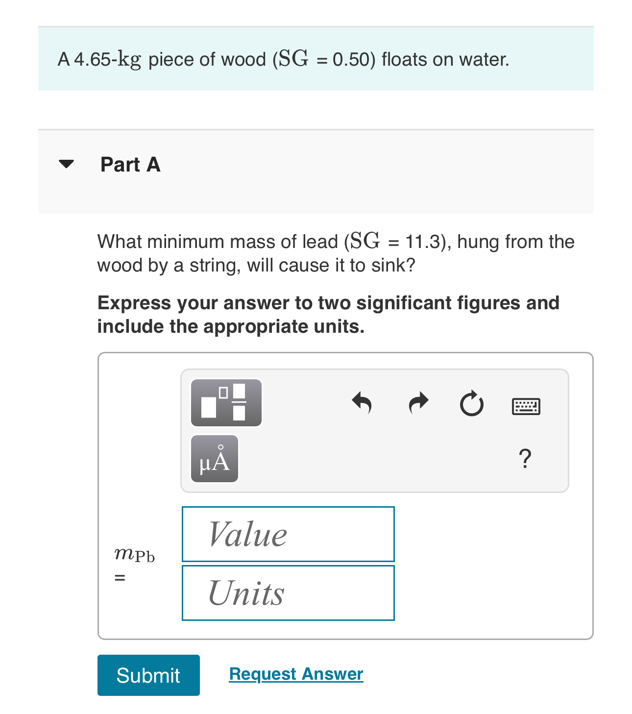
Task: Open the on-screen keyboard shortcuts icon
Action: coord(526,406)
